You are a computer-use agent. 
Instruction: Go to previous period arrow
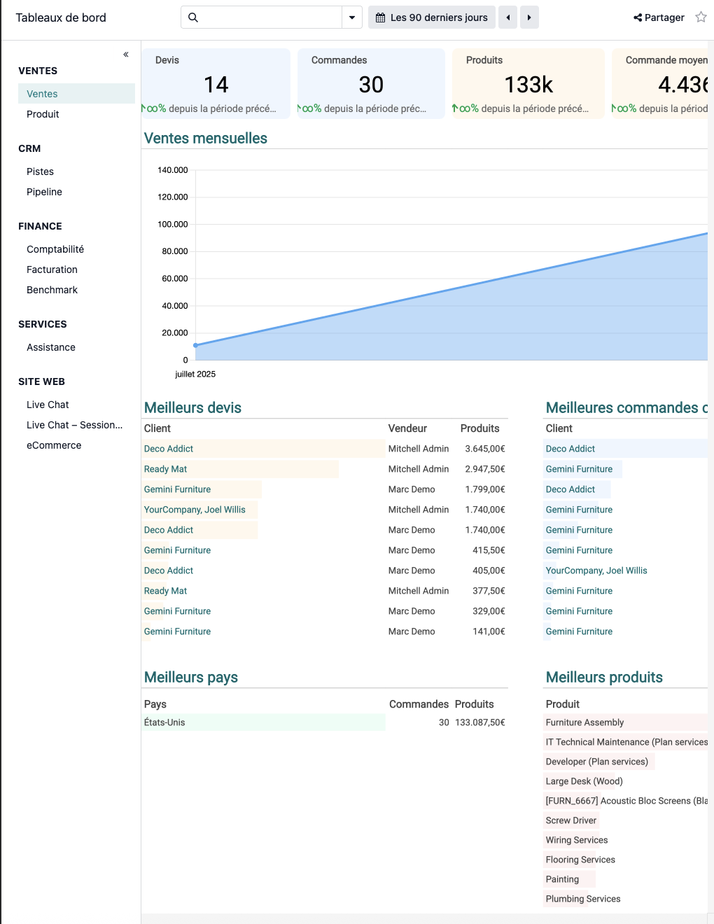(x=508, y=17)
